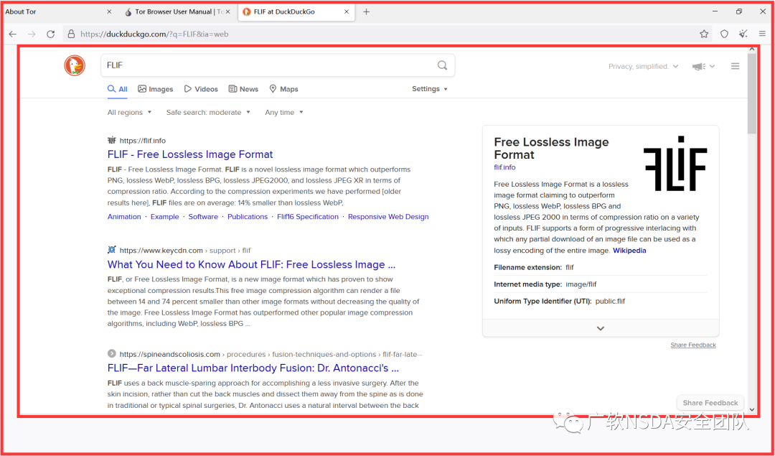Image resolution: width=775 pixels, height=456 pixels.
Task: Click the https://www.keycdn.com result URL
Action: [161, 250]
